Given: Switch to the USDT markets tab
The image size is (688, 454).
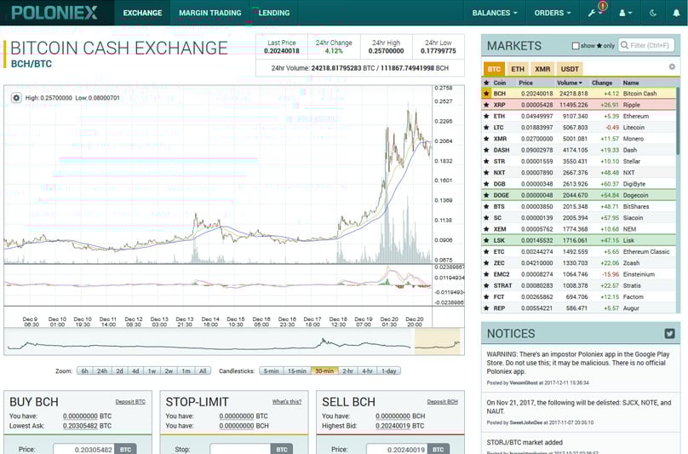Looking at the screenshot, I should tap(570, 69).
